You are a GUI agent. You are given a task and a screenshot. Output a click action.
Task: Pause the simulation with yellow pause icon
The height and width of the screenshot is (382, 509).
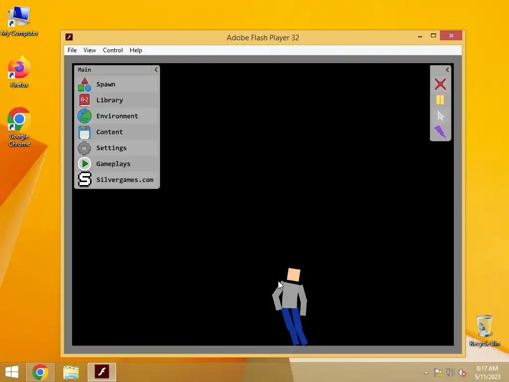(x=440, y=99)
